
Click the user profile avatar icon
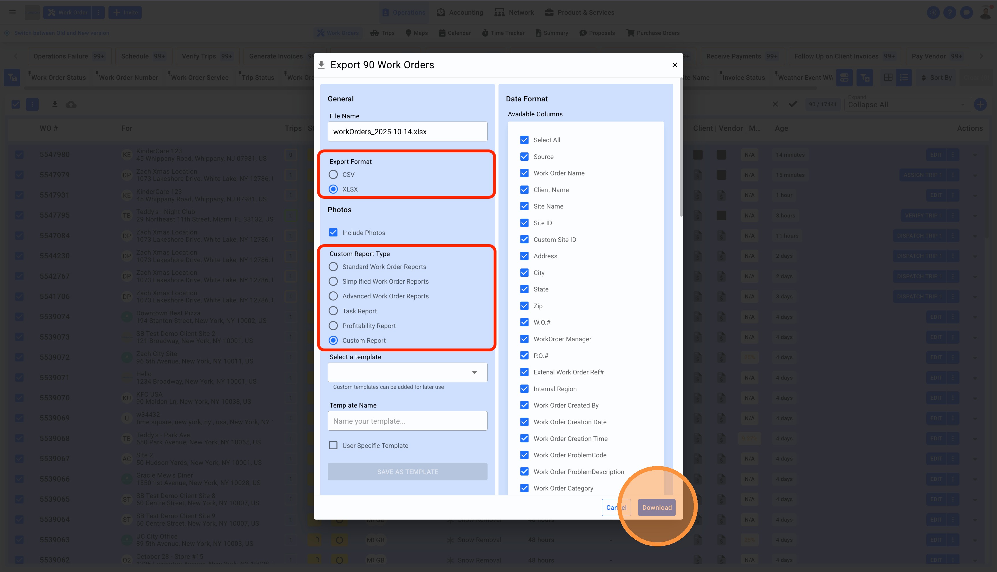point(985,12)
